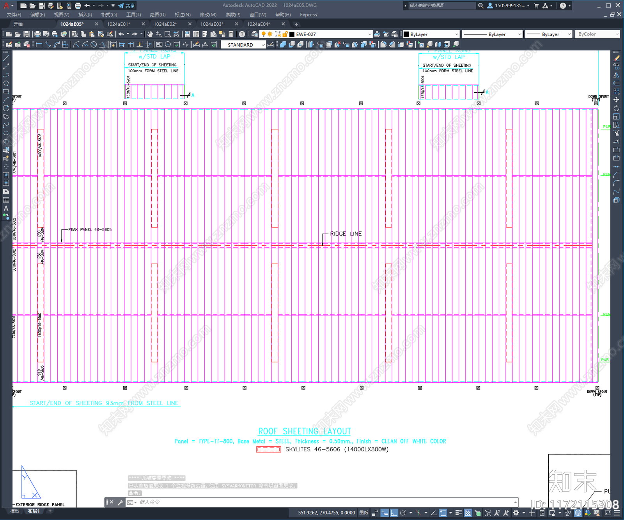
Task: Toggle Transparency display in the status bar
Action: tap(468, 513)
